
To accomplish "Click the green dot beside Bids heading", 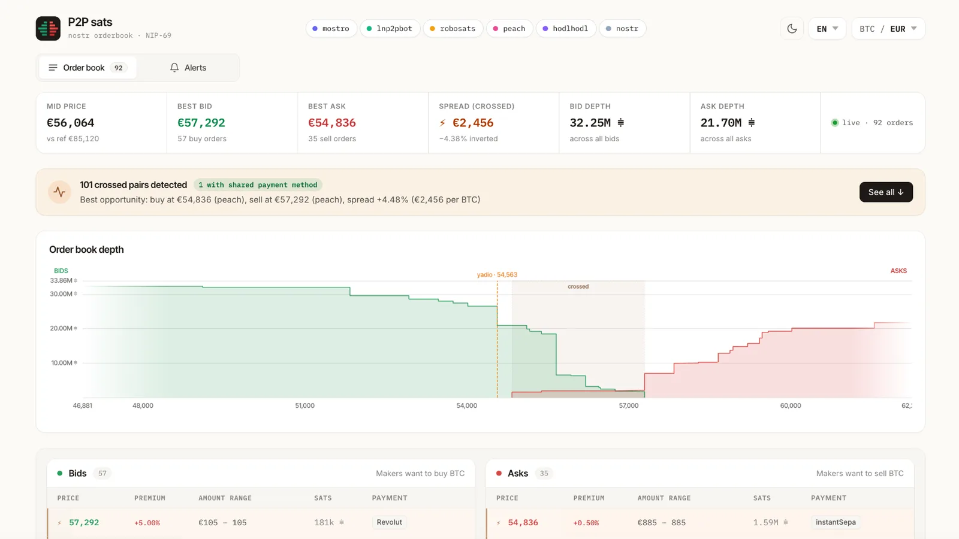I will pos(60,473).
